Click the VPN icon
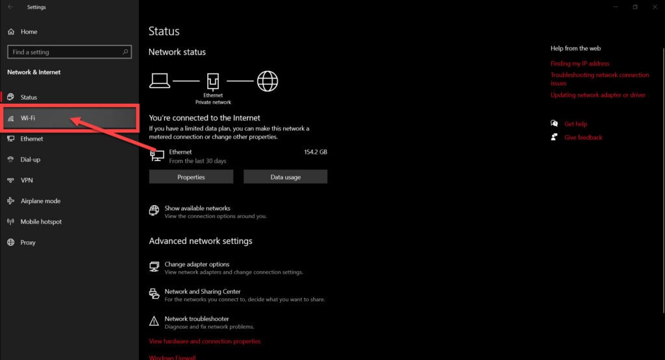Screen dimensions: 665x360 (10, 180)
